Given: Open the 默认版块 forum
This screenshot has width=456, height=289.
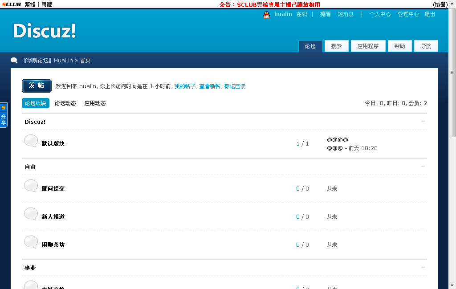Looking at the screenshot, I should pos(53,144).
